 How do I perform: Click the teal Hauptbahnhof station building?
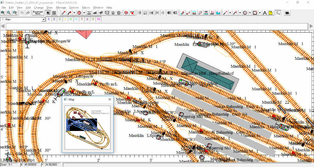208,73
